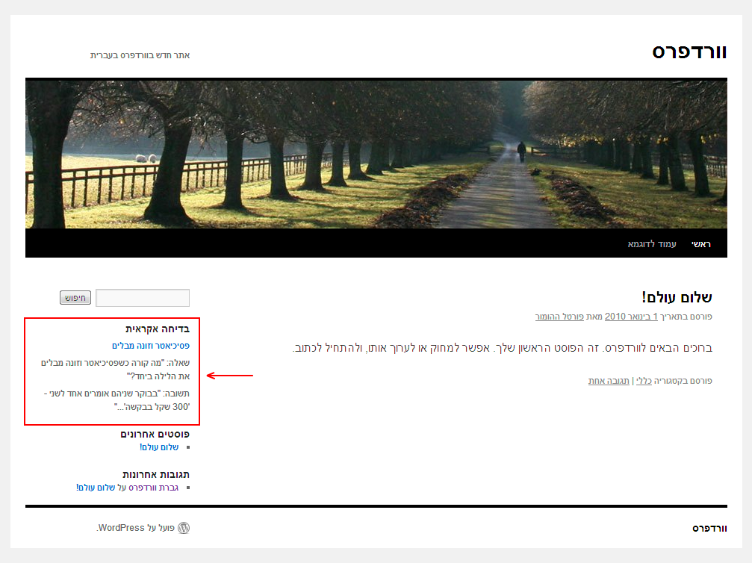Open the כללי category link

pyautogui.click(x=644, y=381)
